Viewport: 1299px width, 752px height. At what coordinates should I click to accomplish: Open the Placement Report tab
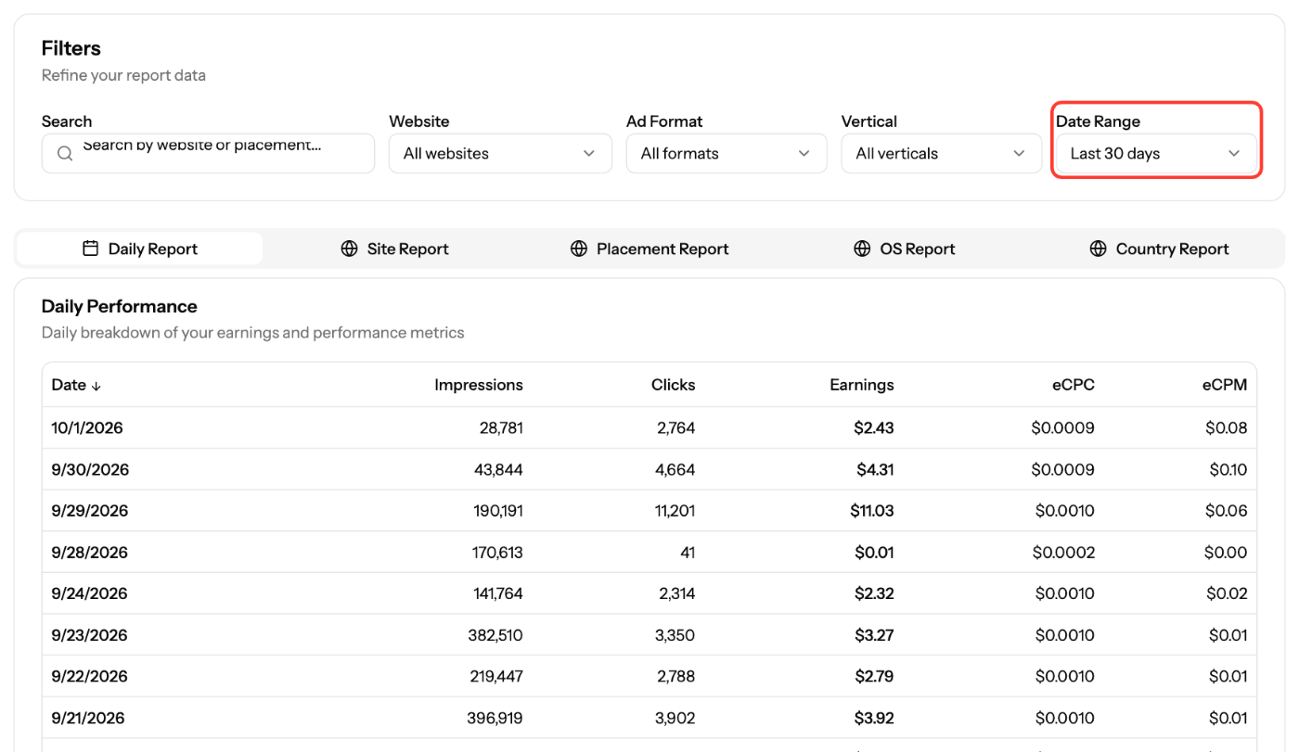coord(649,249)
